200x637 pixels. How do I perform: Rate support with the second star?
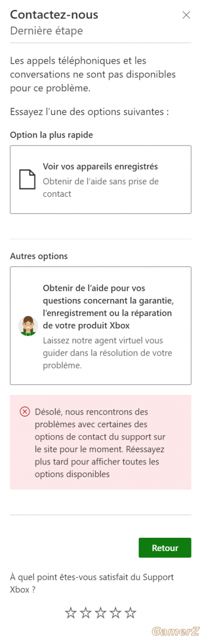coord(86,613)
